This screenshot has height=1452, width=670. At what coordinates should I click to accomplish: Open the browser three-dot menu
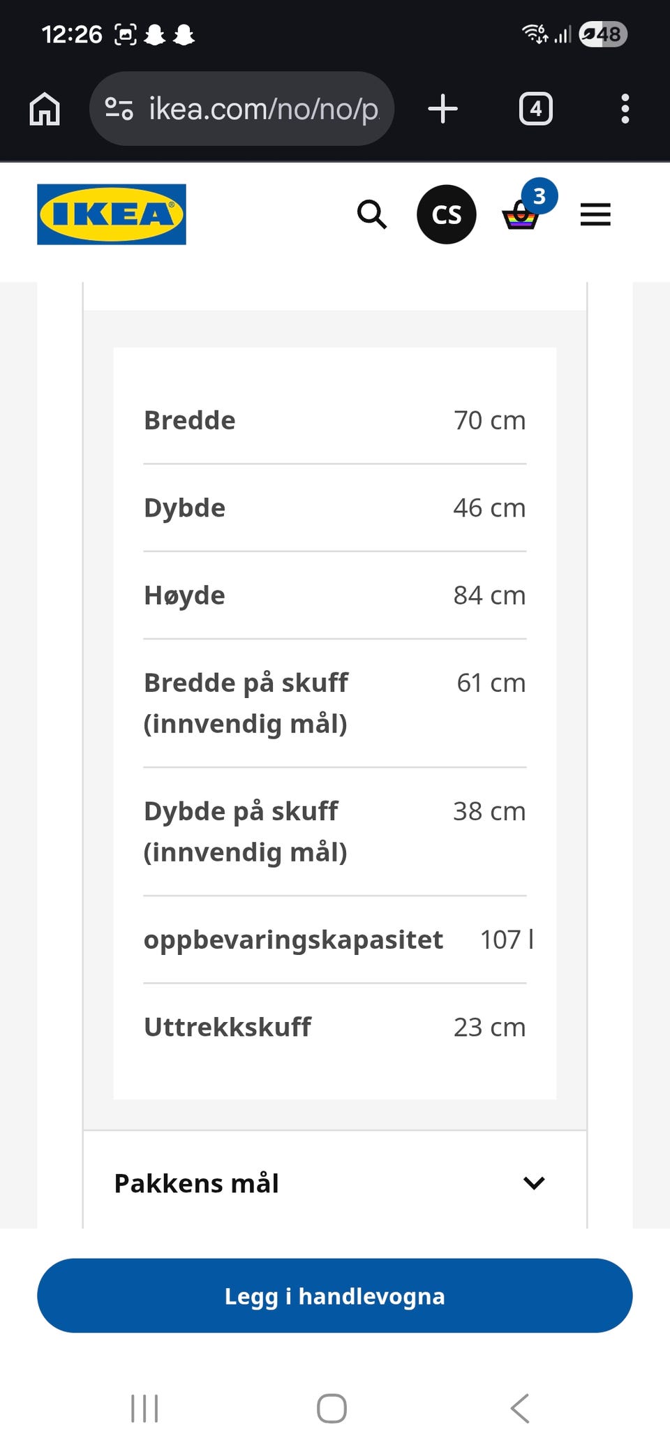pos(625,109)
